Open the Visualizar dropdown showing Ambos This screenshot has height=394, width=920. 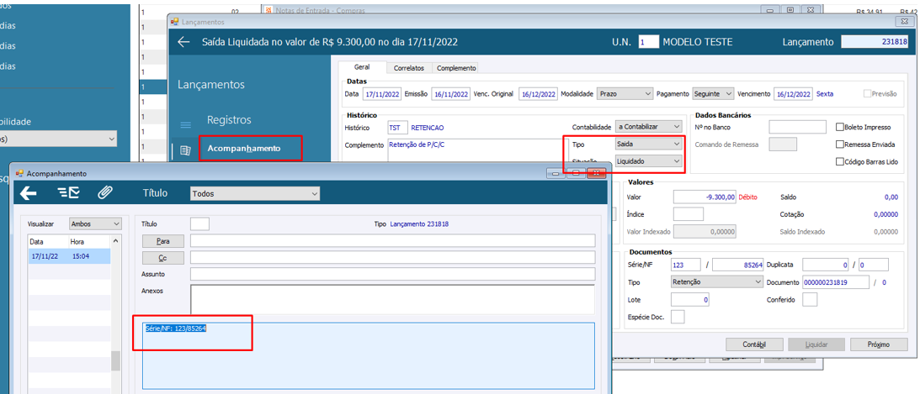tap(94, 223)
